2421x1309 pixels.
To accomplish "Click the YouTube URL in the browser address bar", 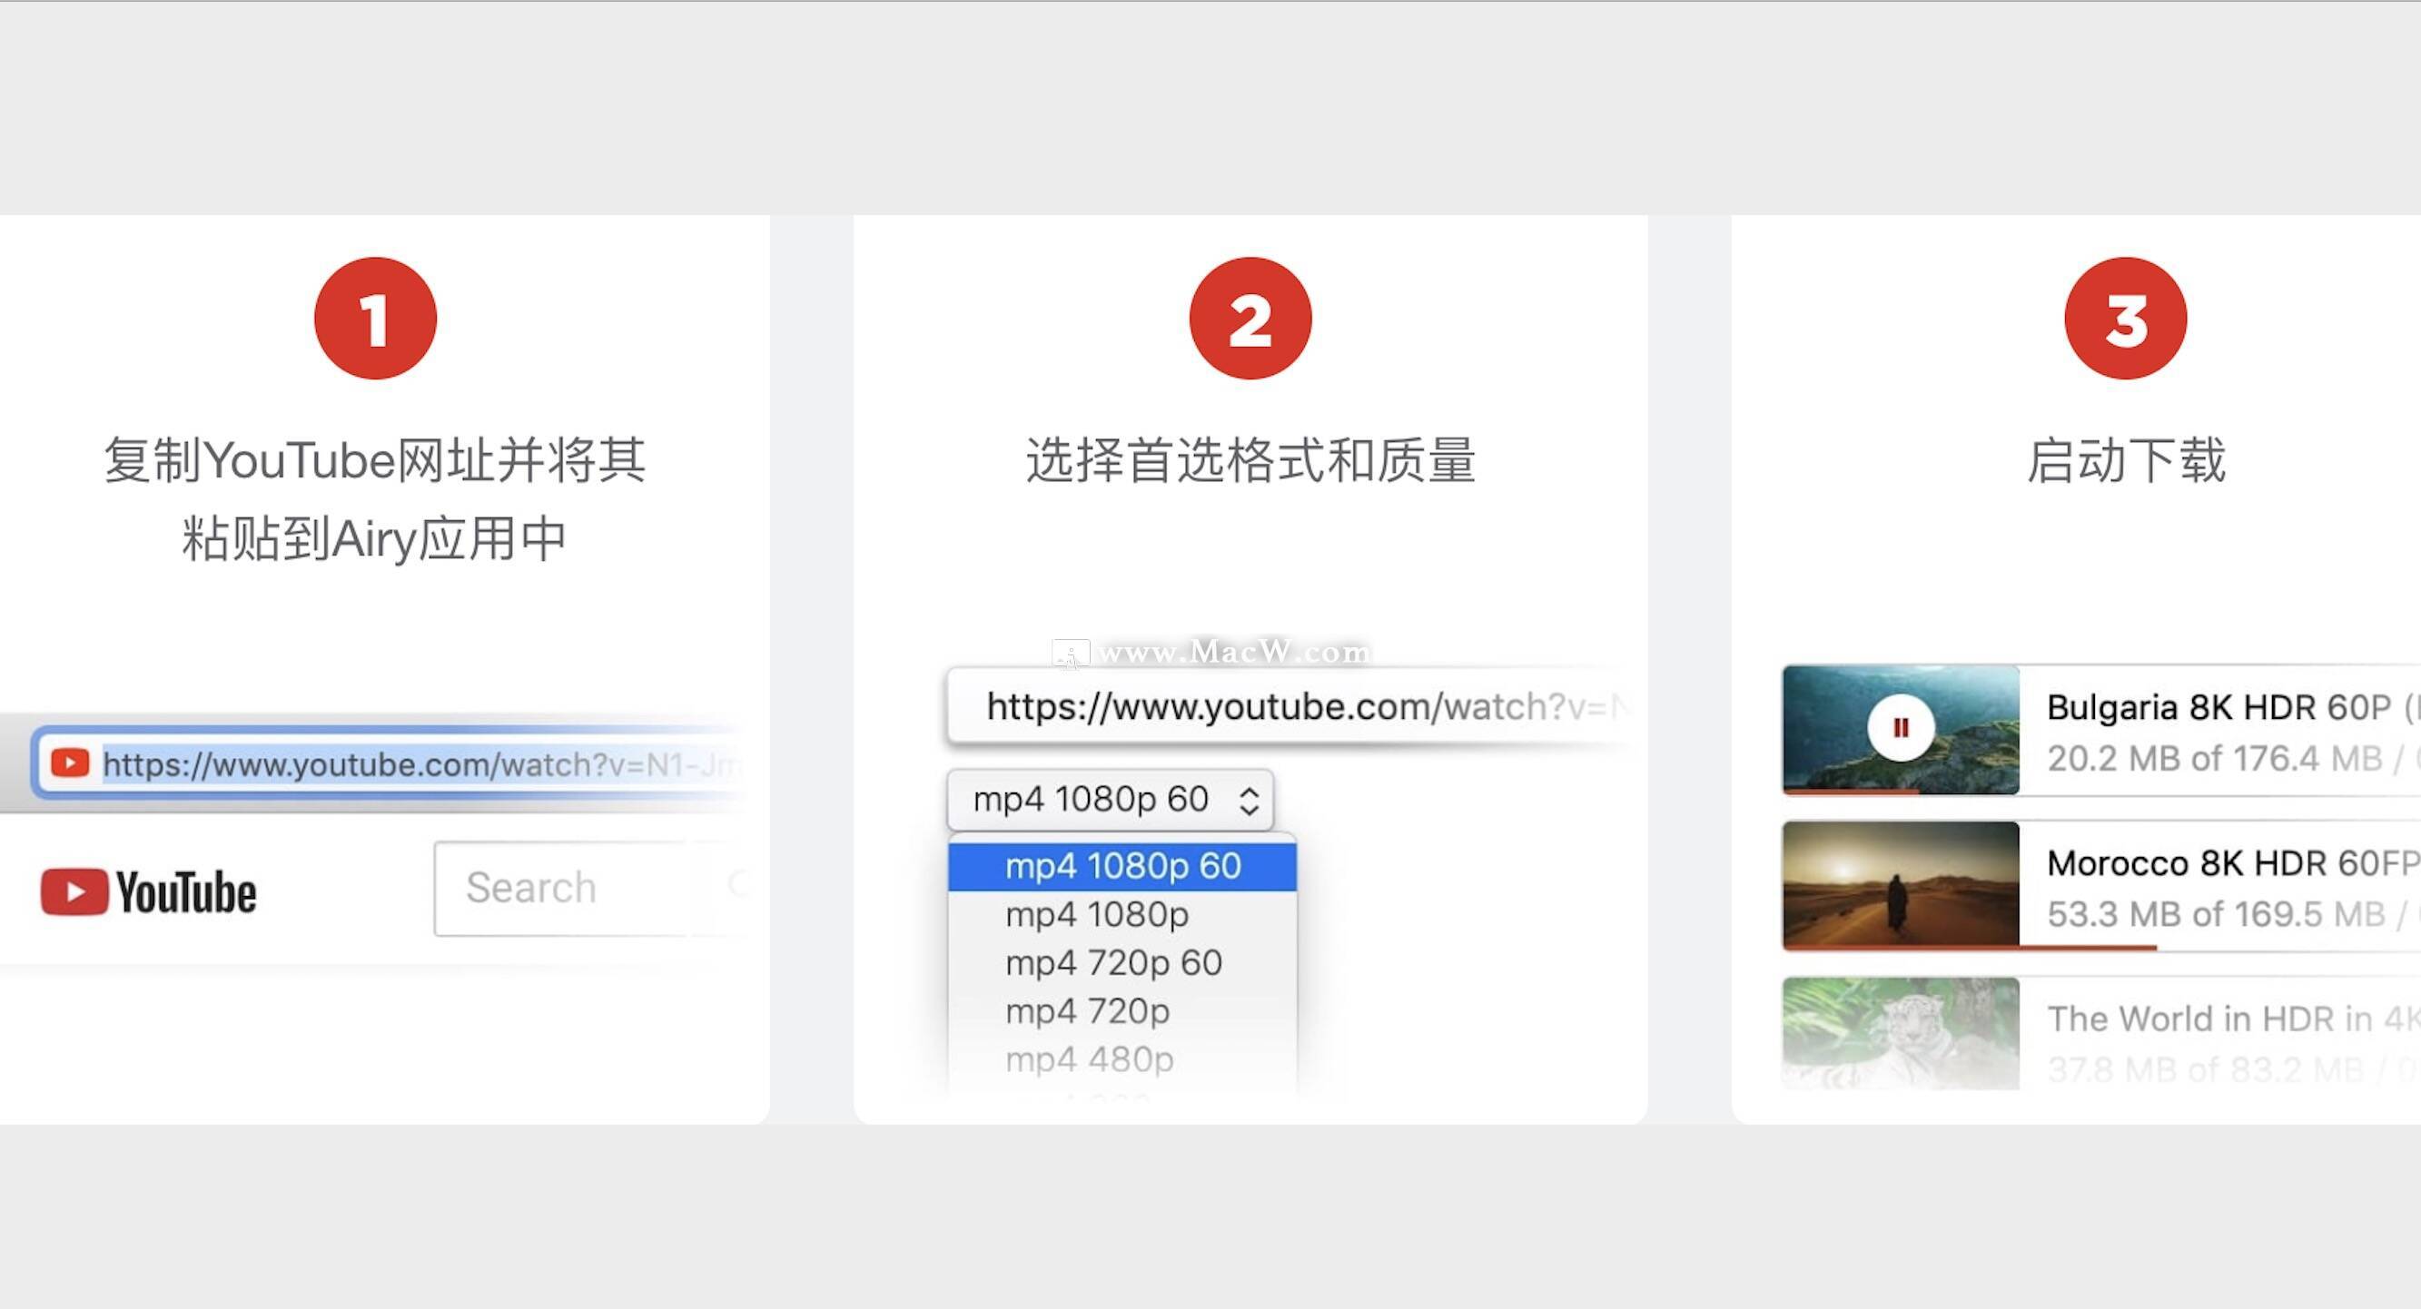I will pyautogui.click(x=376, y=763).
